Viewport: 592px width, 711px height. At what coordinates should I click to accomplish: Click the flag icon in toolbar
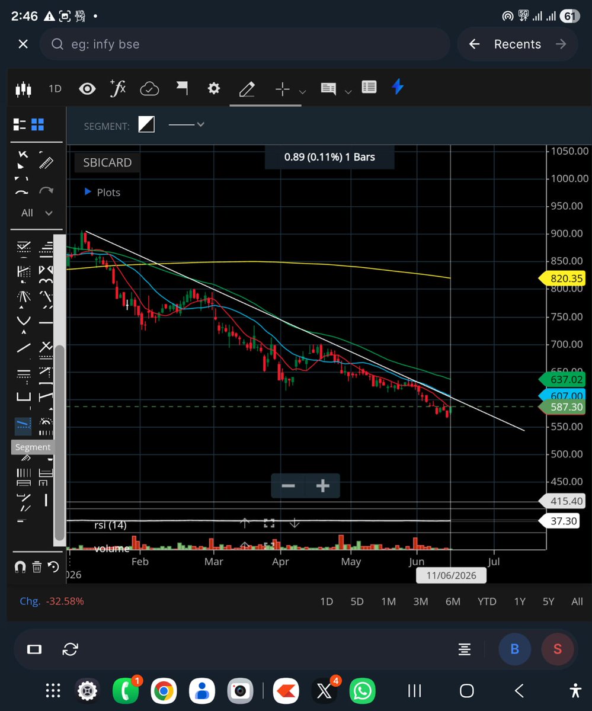click(x=182, y=88)
